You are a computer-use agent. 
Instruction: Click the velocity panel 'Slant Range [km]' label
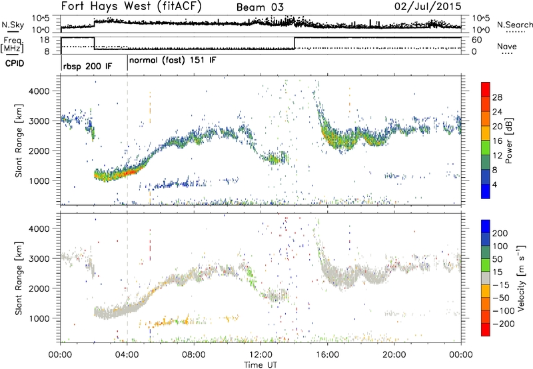coord(19,278)
